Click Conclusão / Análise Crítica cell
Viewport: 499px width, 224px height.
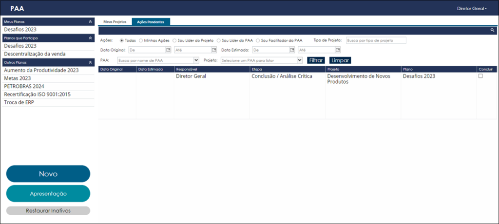[x=282, y=76]
